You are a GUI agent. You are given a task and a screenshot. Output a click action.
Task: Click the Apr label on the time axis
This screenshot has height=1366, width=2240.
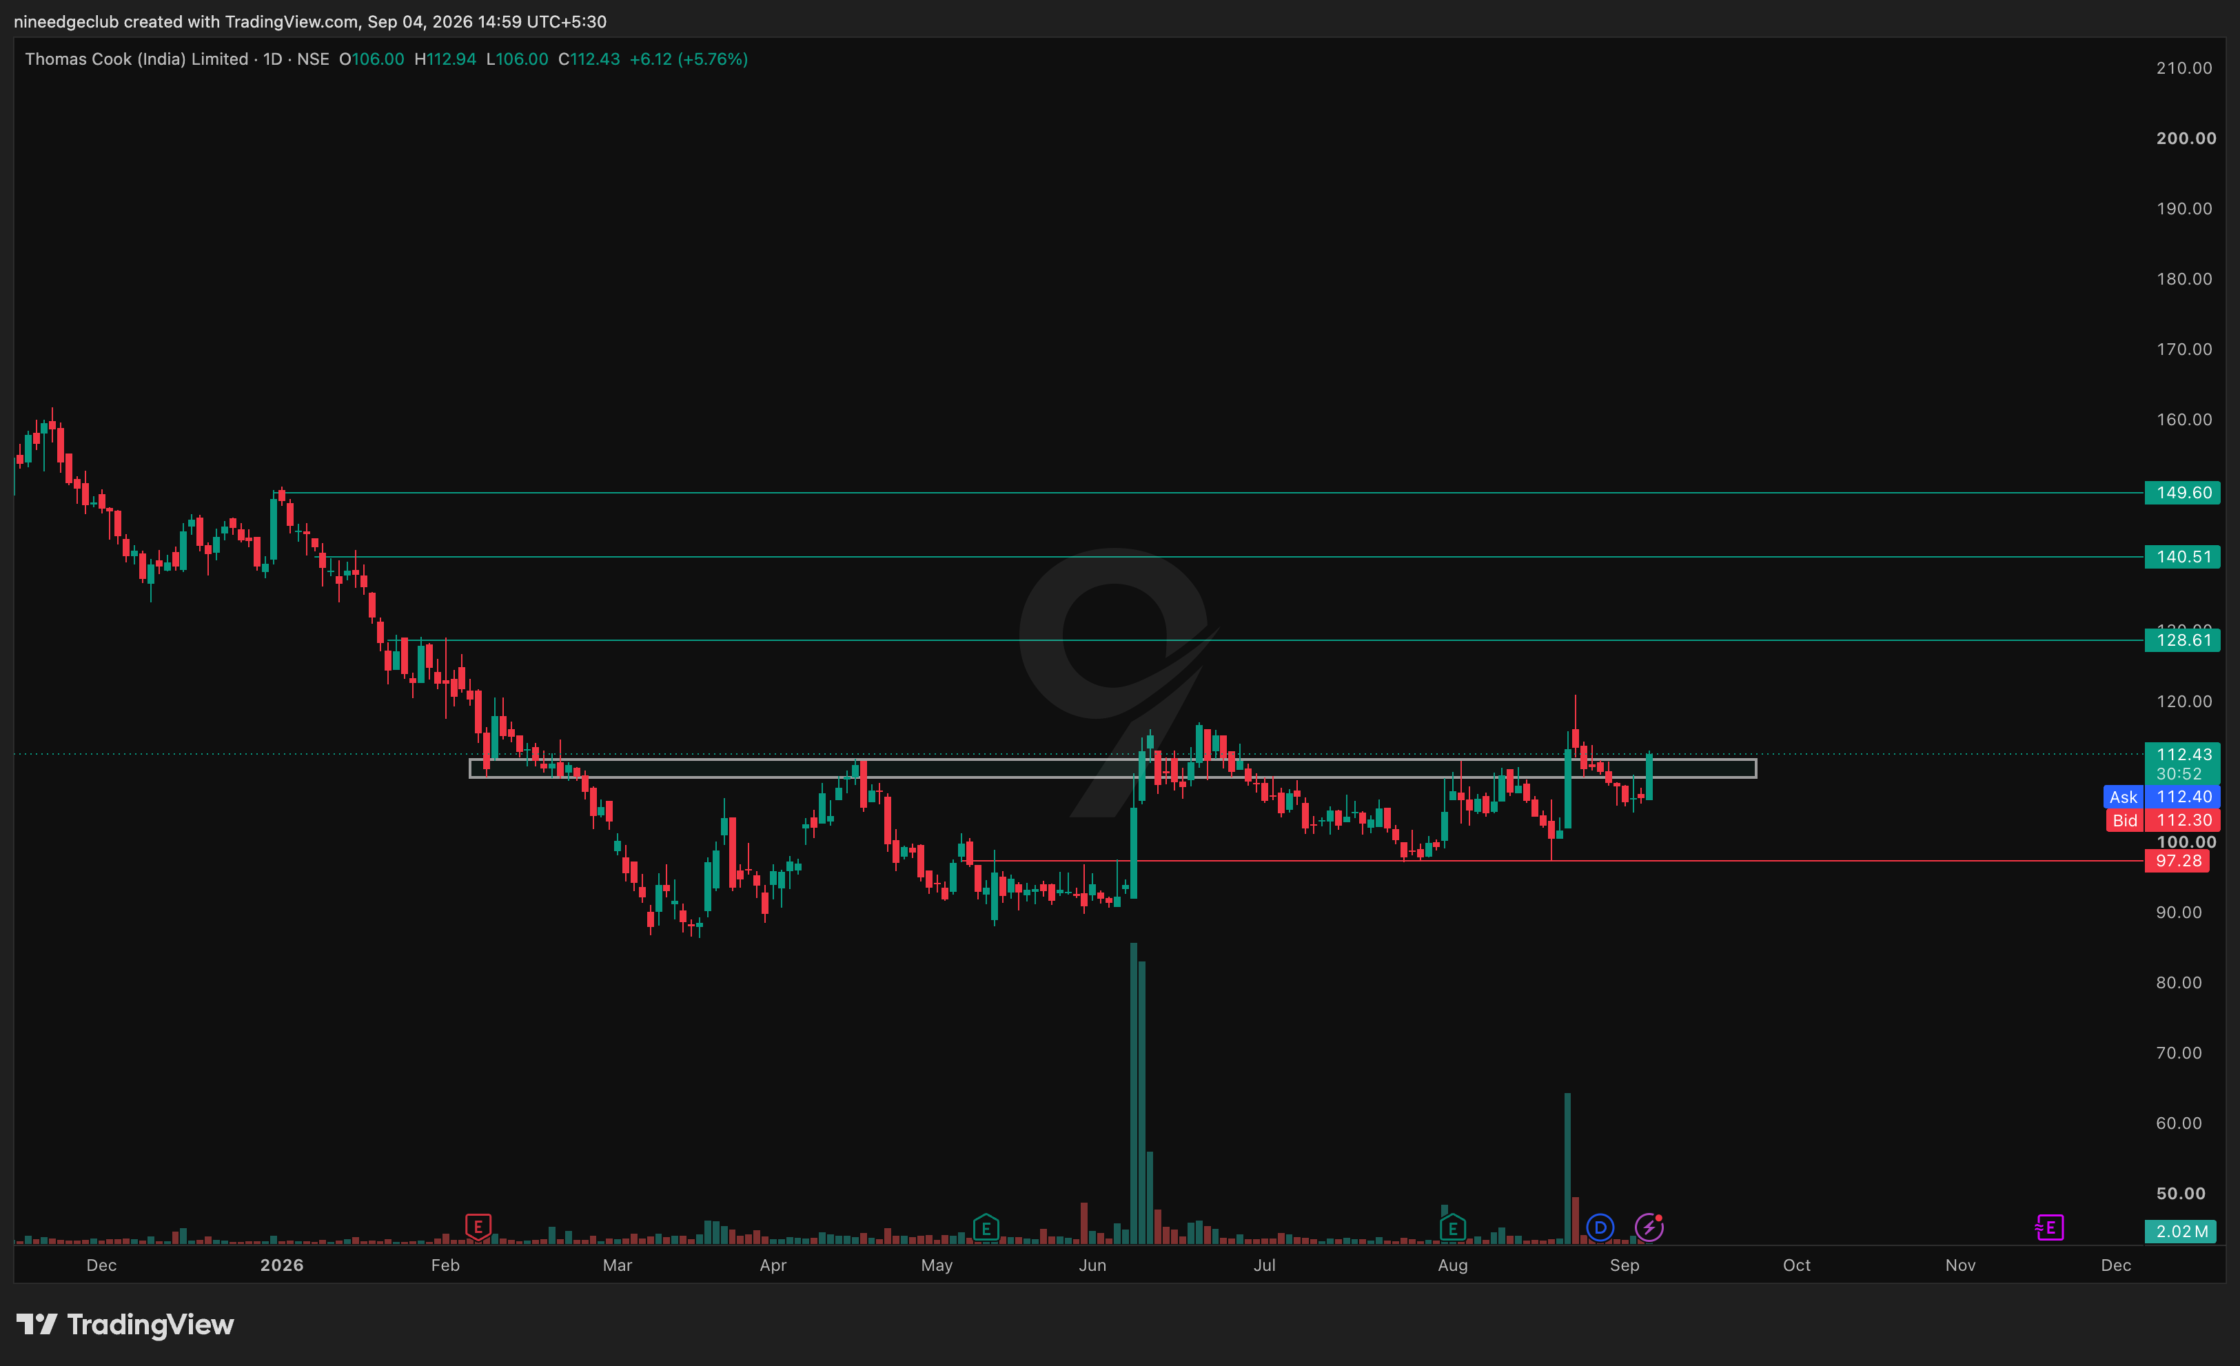tap(773, 1265)
